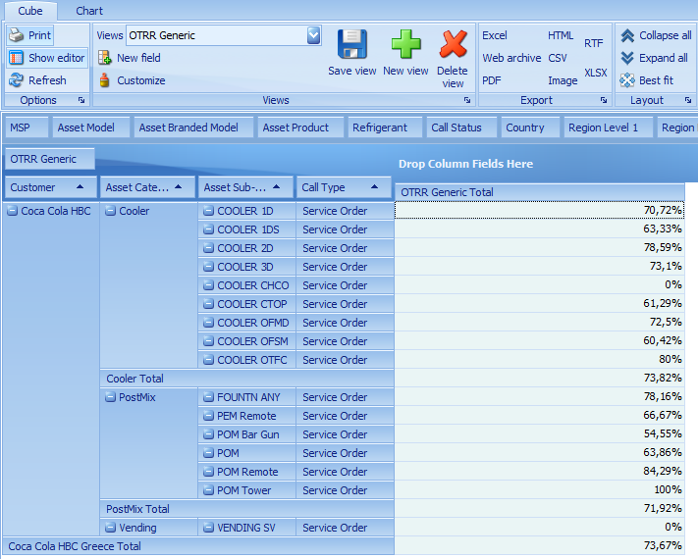This screenshot has height=559, width=698.
Task: Click the MSP filter field
Action: 27,127
